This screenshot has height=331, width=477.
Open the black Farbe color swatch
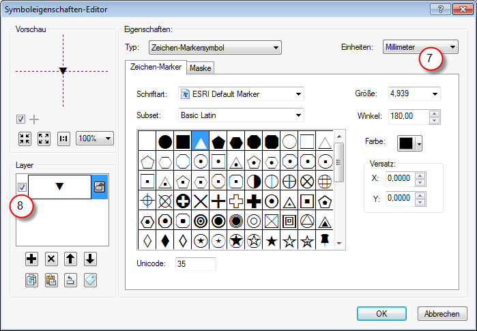[x=410, y=143]
